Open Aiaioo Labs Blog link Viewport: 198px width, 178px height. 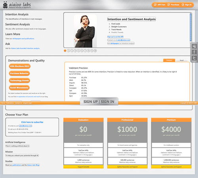[33, 165]
